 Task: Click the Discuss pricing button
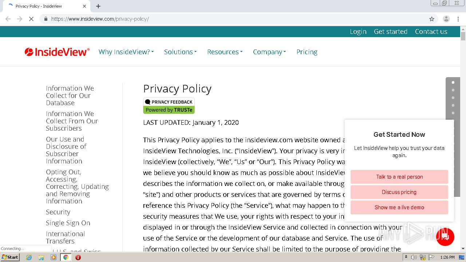coord(399,192)
